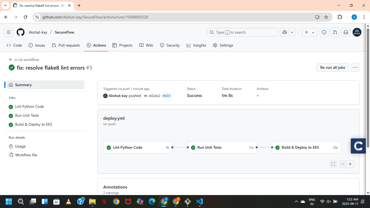Expand the Copilot dropdown arrow
The image size is (370, 208).
point(292,32)
